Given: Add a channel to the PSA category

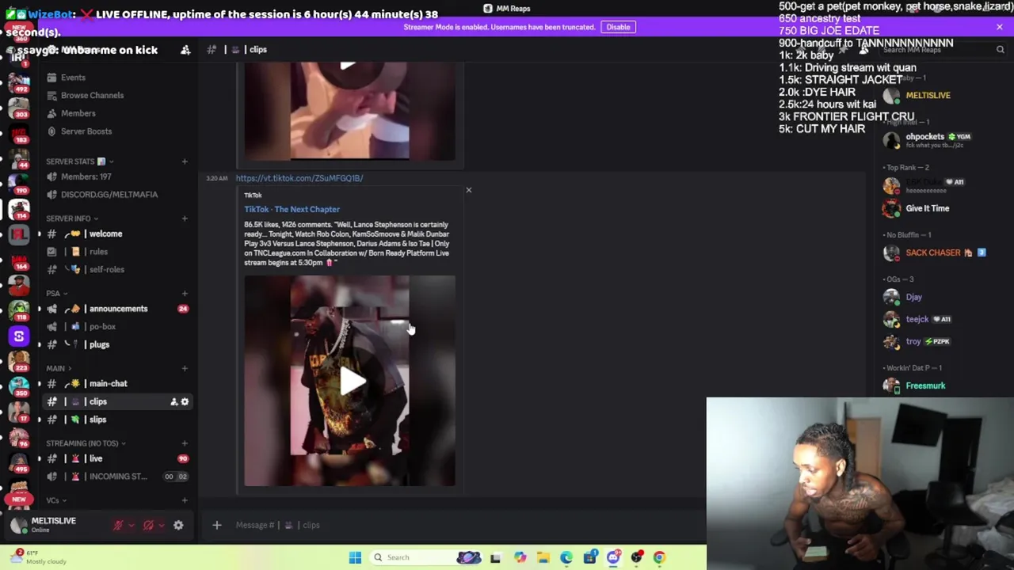Looking at the screenshot, I should click(185, 294).
